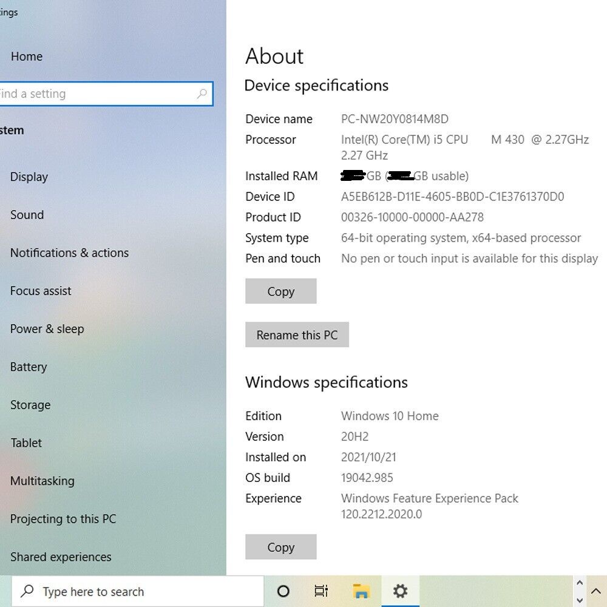Click the Type here to search box
Viewport: 607px width, 607px height.
[x=137, y=591]
